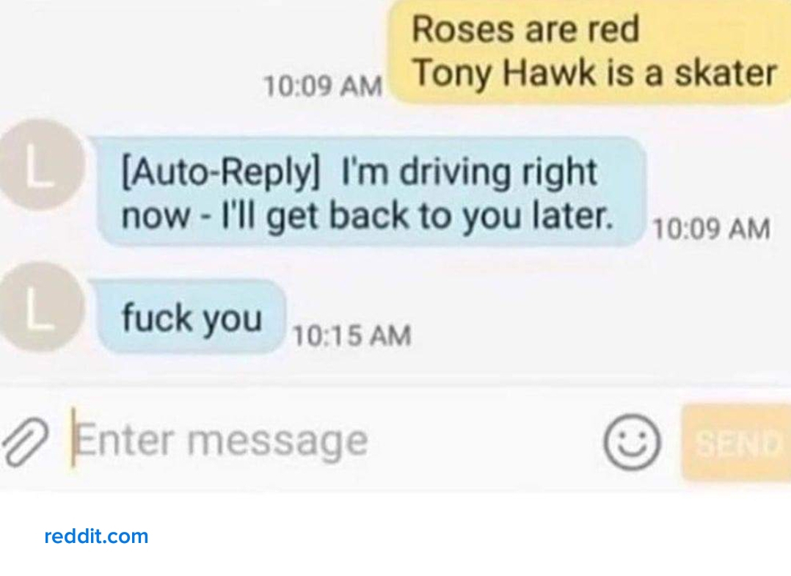Open the reddit.com source link

pyautogui.click(x=96, y=536)
